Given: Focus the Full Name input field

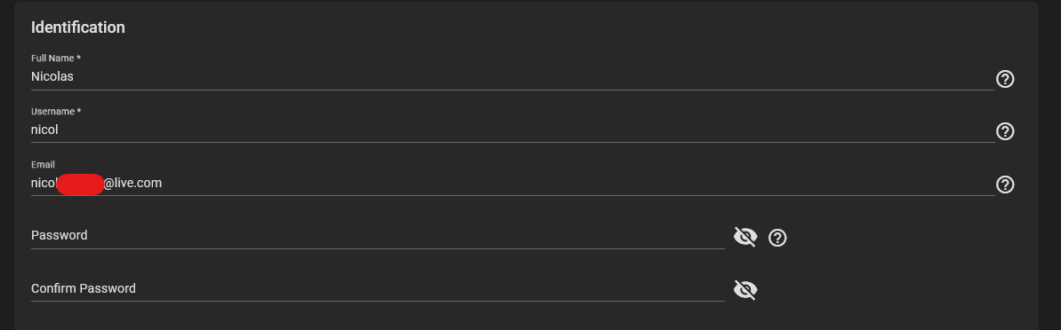Looking at the screenshot, I should pos(512,77).
